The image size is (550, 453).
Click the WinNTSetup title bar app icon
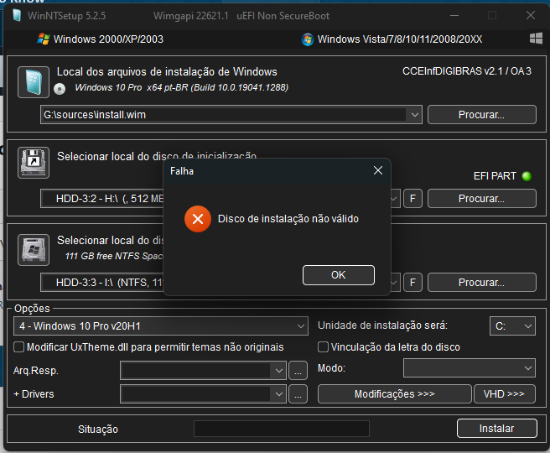point(16,15)
